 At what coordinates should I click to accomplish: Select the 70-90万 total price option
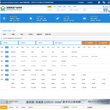coord(53,66)
